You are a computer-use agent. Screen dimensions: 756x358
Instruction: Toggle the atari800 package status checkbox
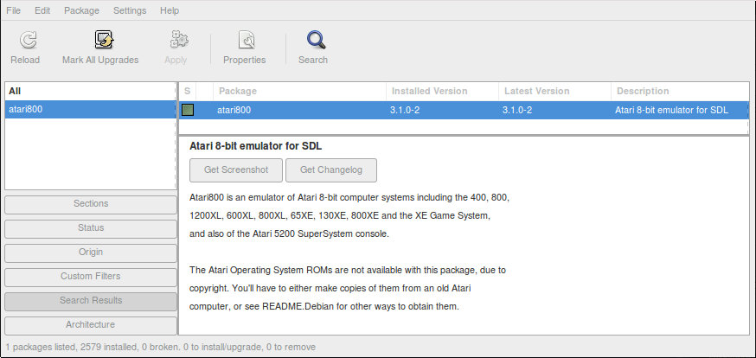187,110
